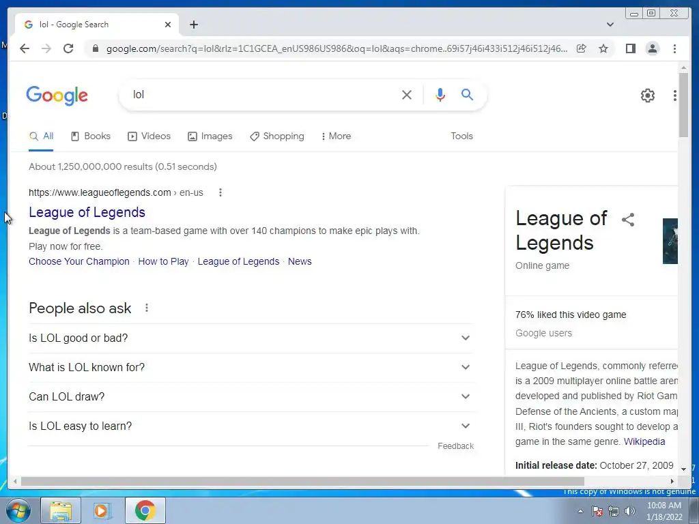Open League of Legends panel thumbnail
Viewport: 699px width, 524px height.
pyautogui.click(x=670, y=241)
